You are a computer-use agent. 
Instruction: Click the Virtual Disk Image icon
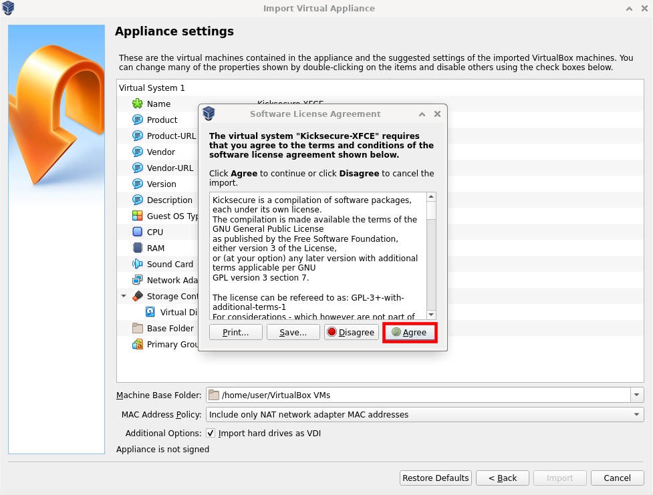coord(151,312)
